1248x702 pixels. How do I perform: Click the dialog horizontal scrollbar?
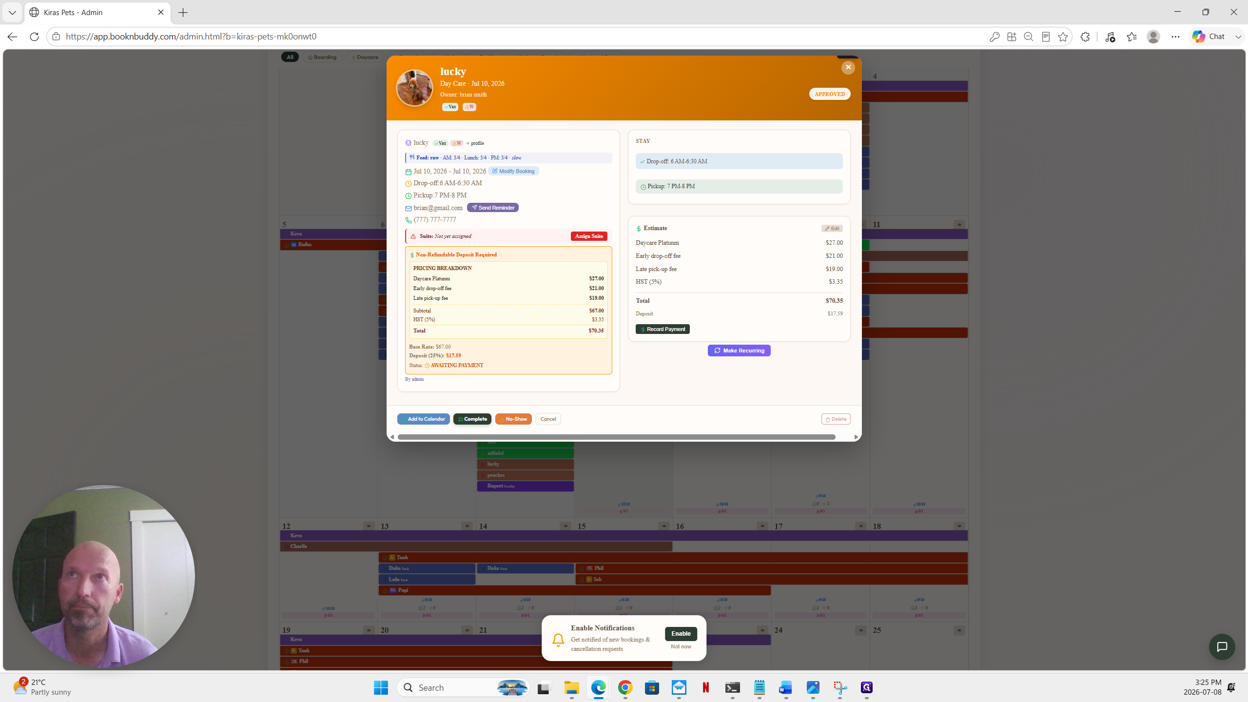point(616,437)
